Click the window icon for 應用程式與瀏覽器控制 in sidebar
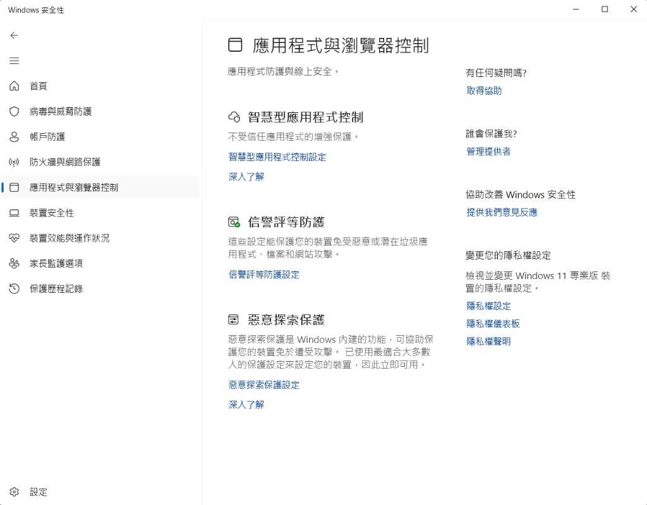Screen dimensions: 647x505 14,187
